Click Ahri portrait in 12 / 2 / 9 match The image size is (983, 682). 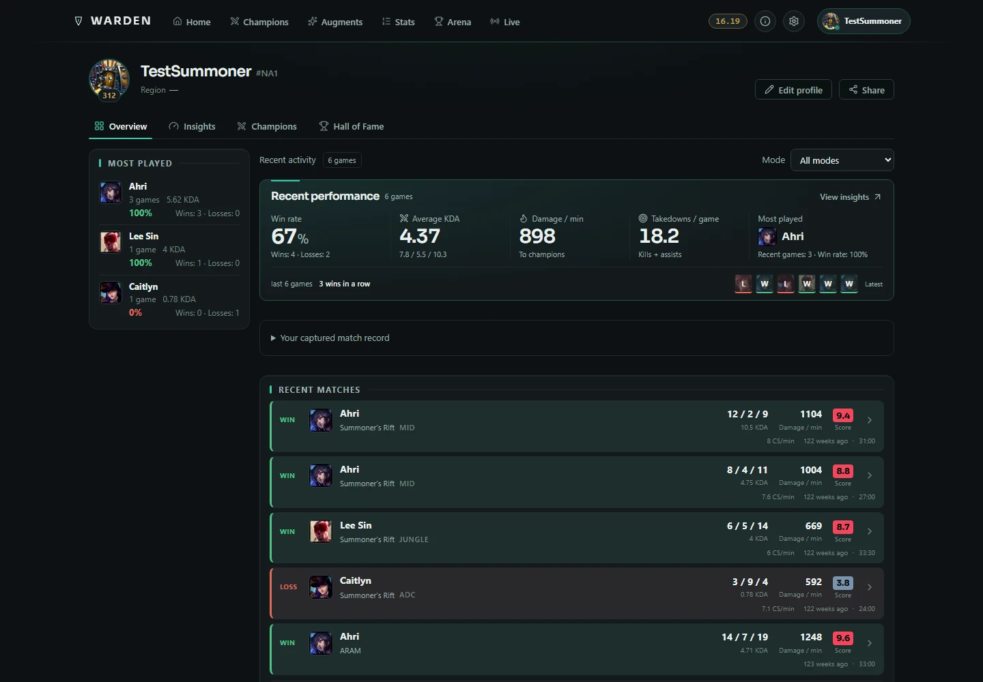point(321,420)
